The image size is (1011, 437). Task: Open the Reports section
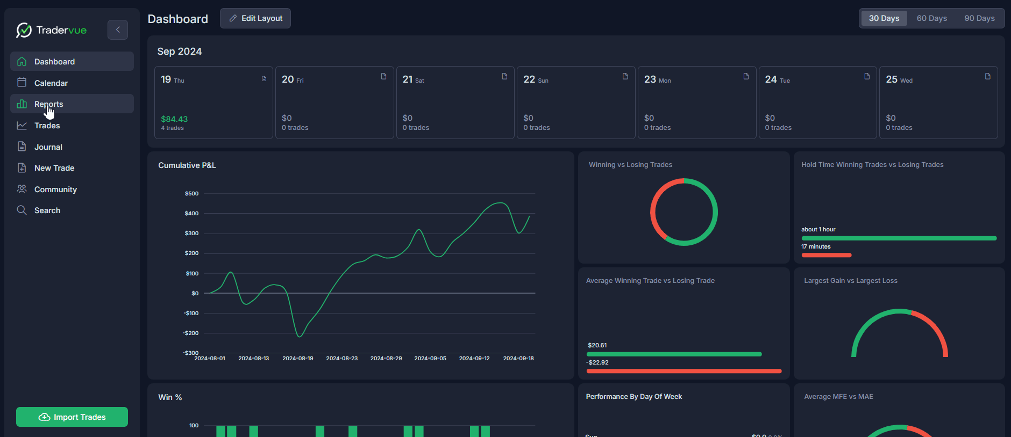tap(72, 104)
